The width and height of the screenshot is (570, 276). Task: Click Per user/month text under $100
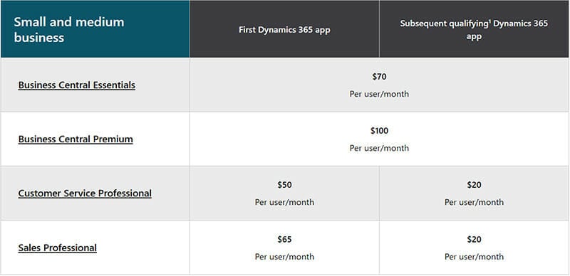tap(379, 148)
